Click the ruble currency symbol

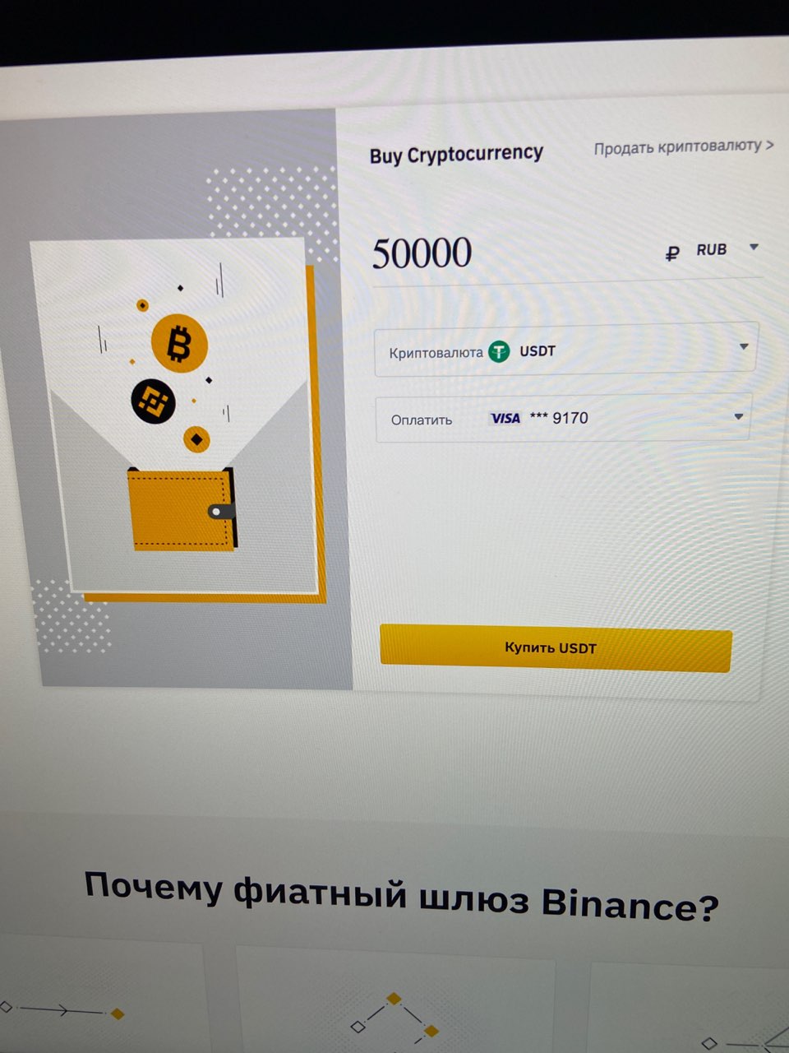pos(672,253)
